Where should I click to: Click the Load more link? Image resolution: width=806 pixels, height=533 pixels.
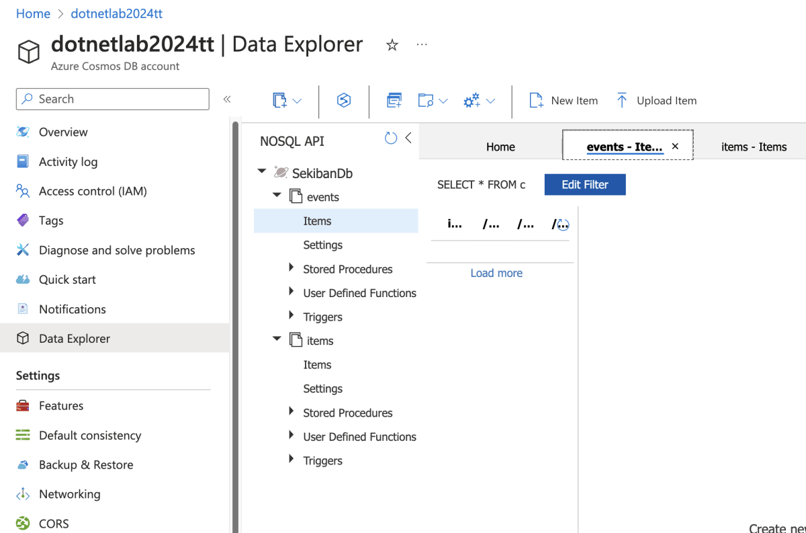[496, 273]
